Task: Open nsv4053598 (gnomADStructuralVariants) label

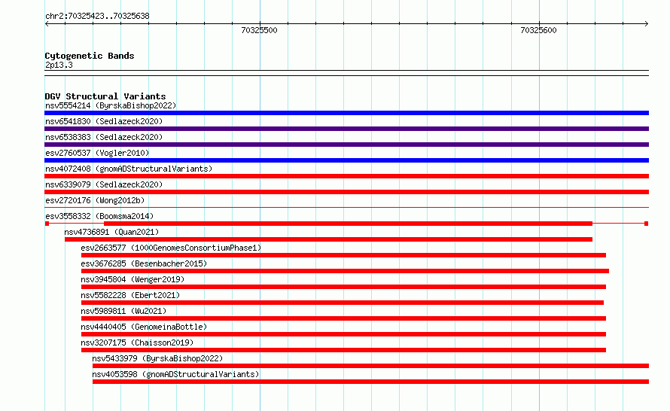Action: pos(175,374)
